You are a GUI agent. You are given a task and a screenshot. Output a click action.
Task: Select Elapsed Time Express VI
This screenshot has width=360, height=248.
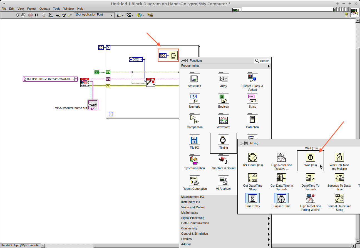tap(281, 201)
